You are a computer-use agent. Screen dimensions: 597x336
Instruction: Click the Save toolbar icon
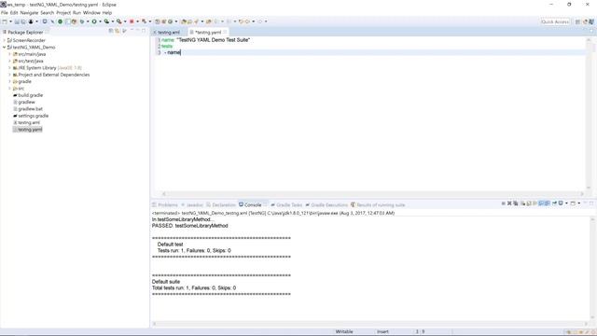coord(17,21)
